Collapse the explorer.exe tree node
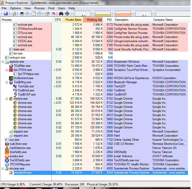The image size is (192, 189). tap(3, 62)
